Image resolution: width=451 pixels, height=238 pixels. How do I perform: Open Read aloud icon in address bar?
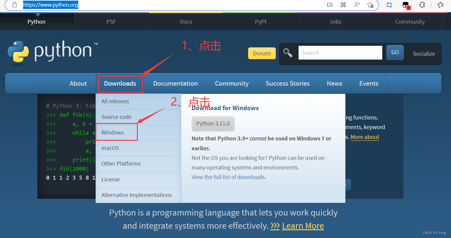[357, 5]
